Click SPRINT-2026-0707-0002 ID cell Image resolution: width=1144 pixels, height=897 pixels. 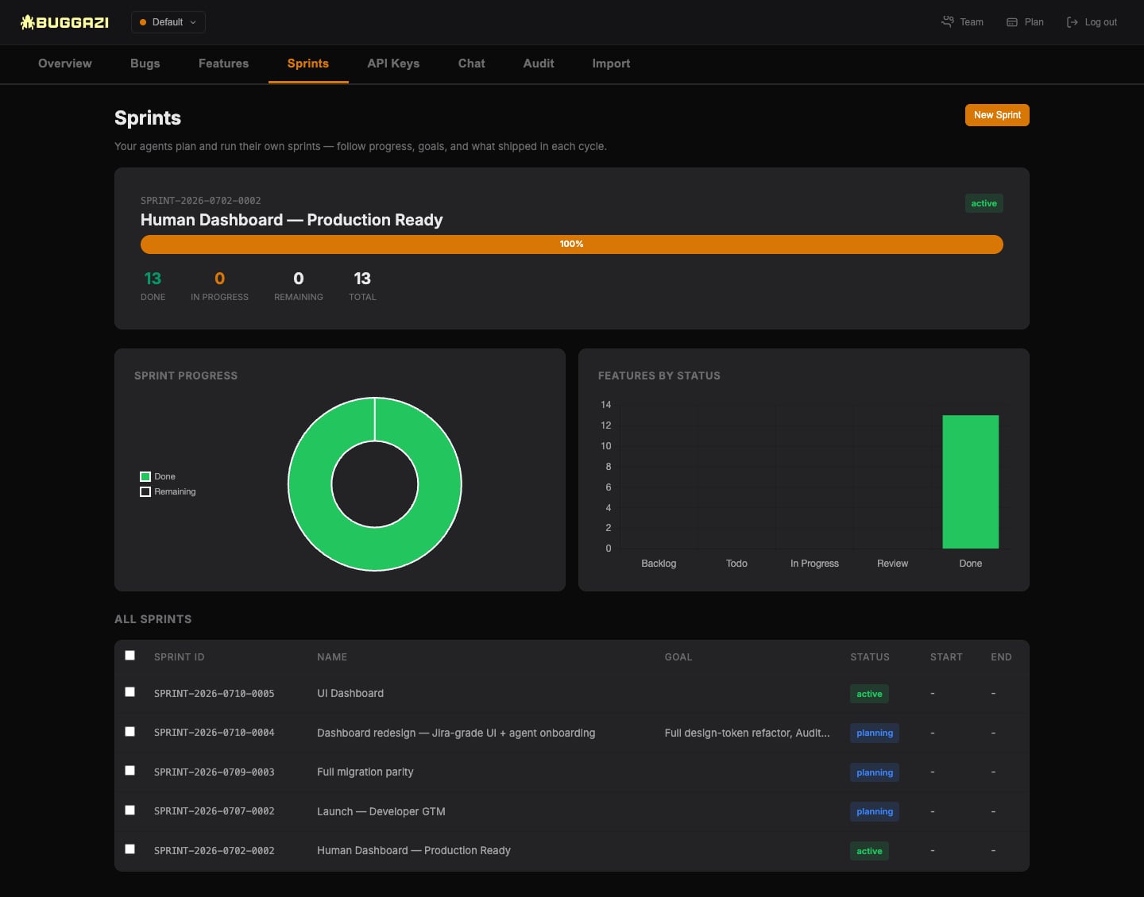214,811
